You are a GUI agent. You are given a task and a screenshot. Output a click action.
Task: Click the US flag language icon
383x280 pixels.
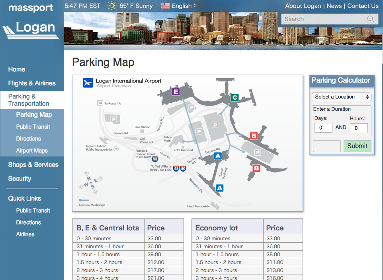[x=165, y=6]
